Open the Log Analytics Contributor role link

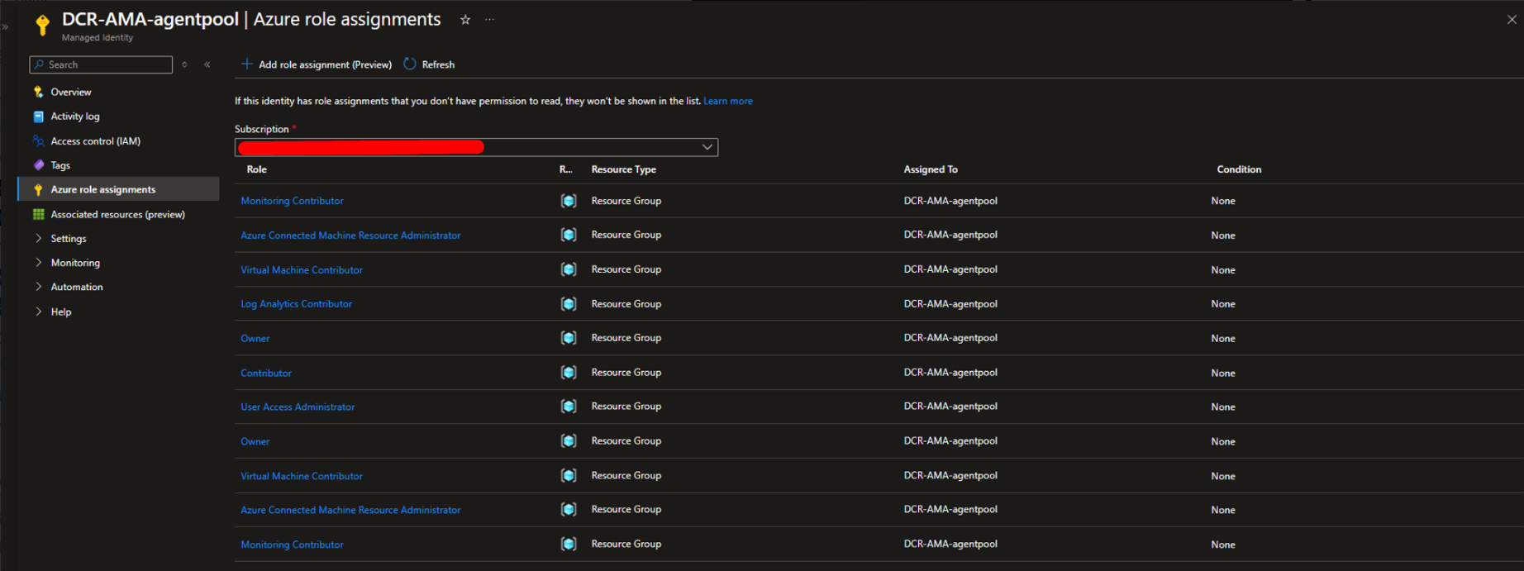(296, 304)
